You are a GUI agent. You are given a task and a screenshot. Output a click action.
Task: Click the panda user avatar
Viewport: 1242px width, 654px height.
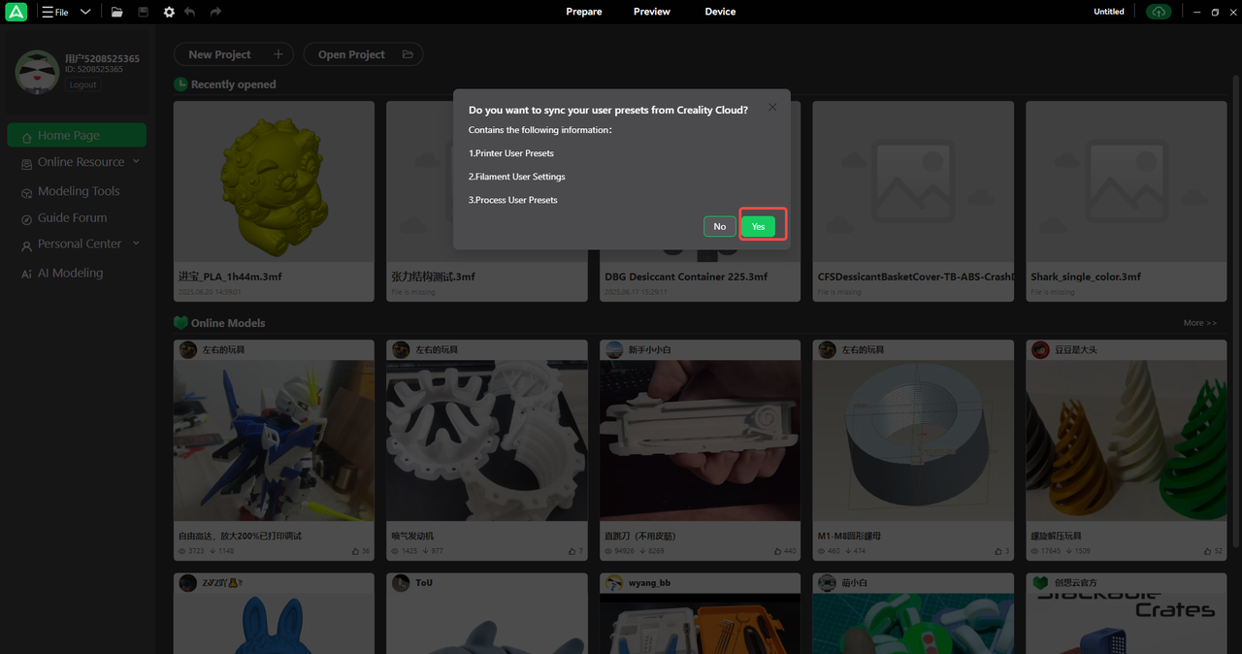point(37,72)
